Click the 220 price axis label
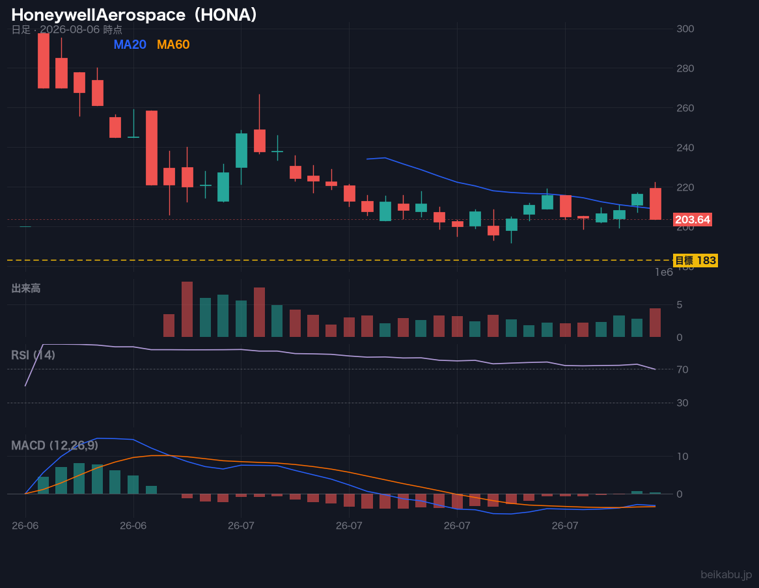The height and width of the screenshot is (588, 759). click(x=685, y=187)
